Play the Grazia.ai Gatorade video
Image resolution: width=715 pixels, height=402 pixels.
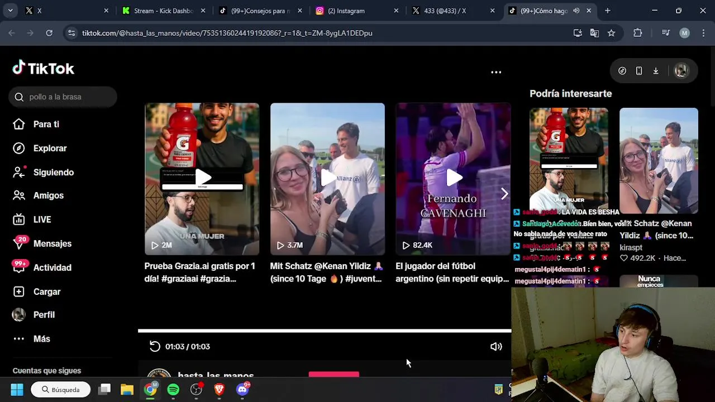coord(202,179)
